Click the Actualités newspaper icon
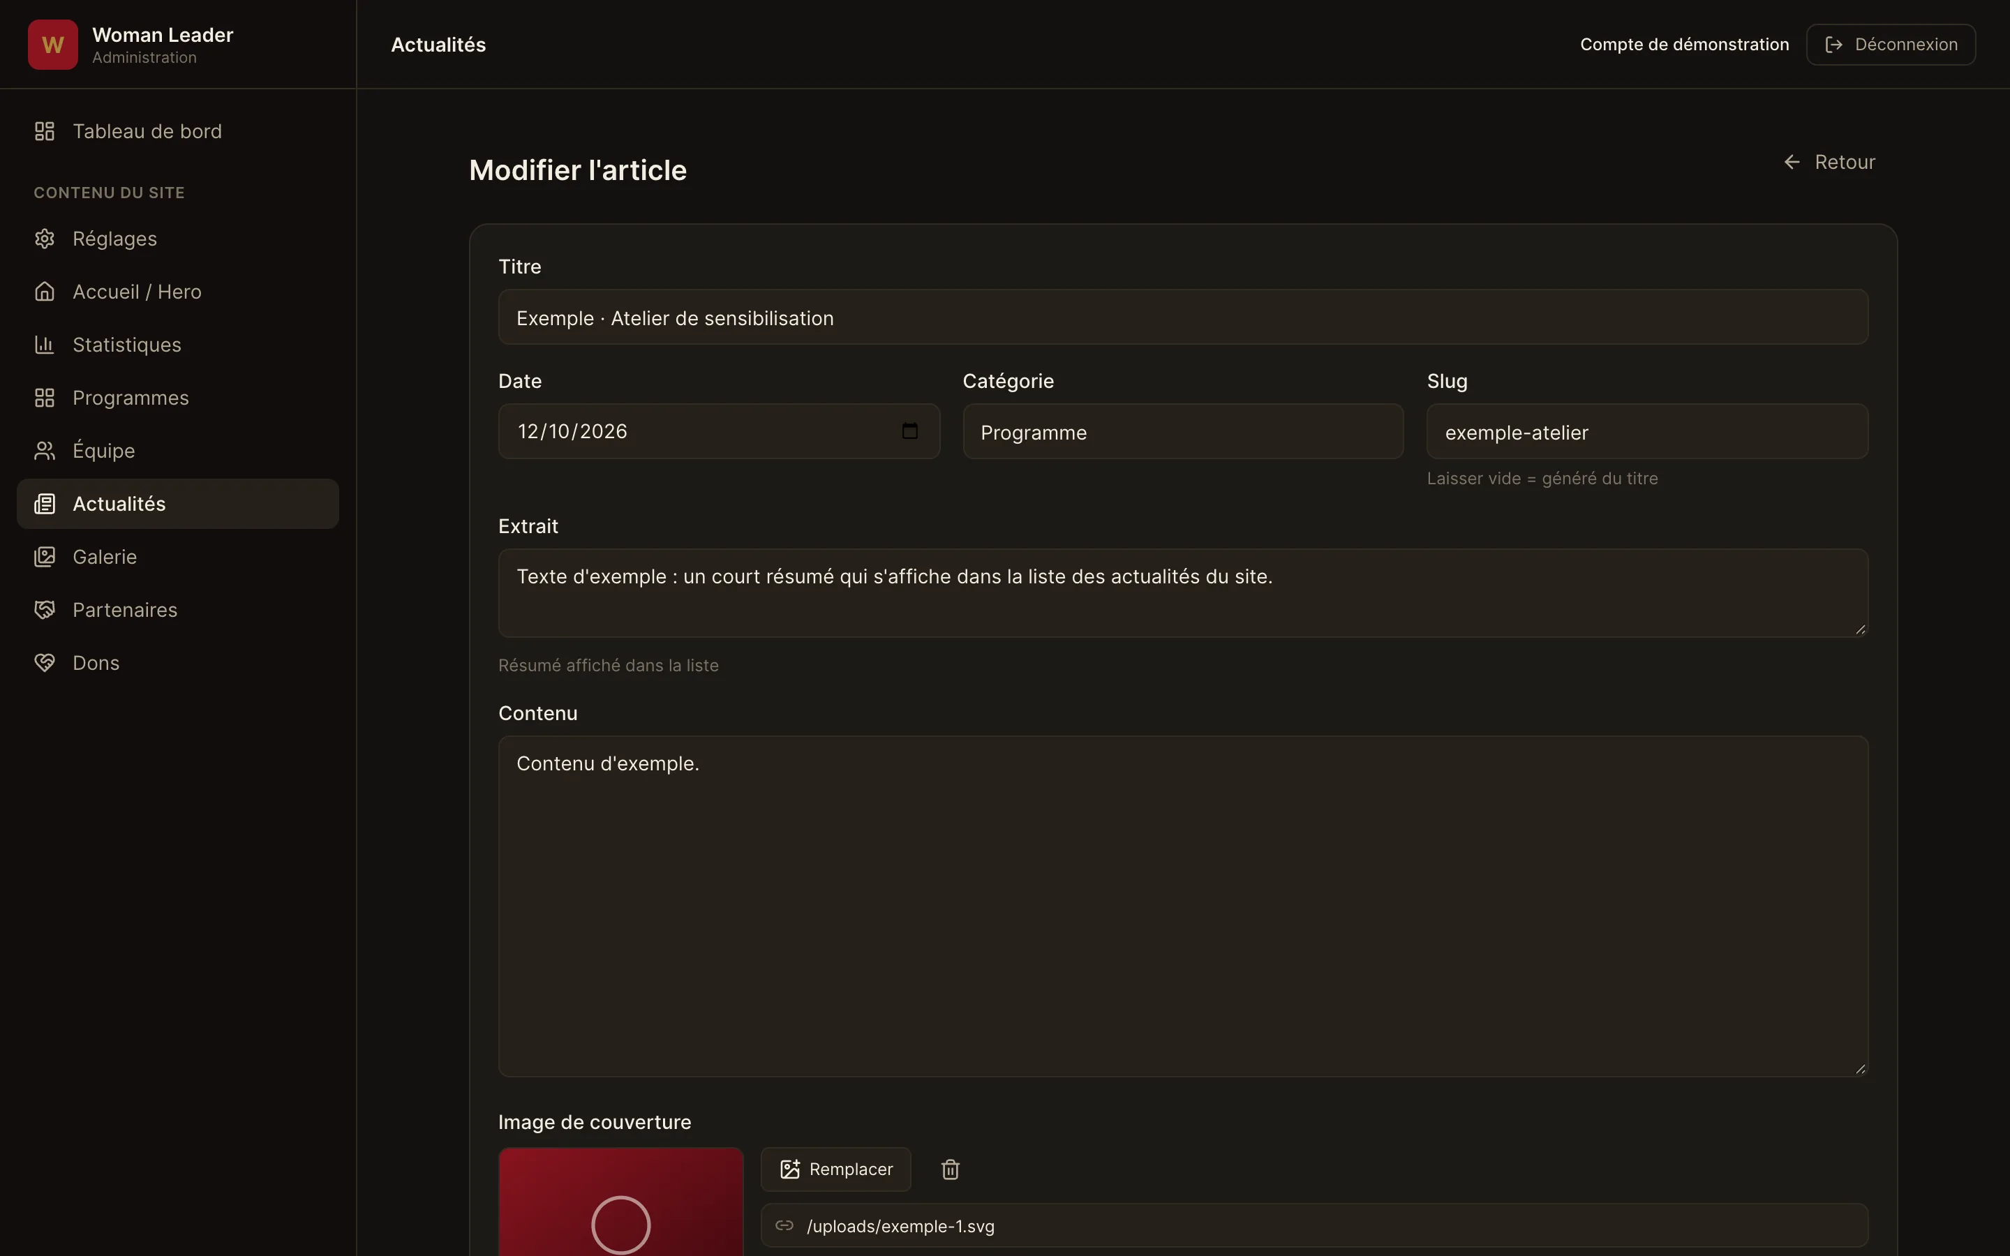 45,503
